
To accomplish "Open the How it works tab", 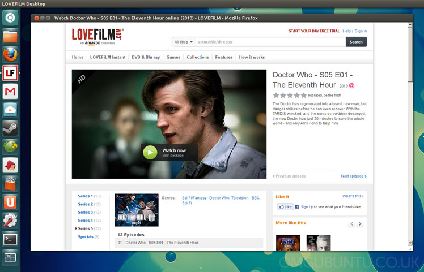I will point(252,57).
